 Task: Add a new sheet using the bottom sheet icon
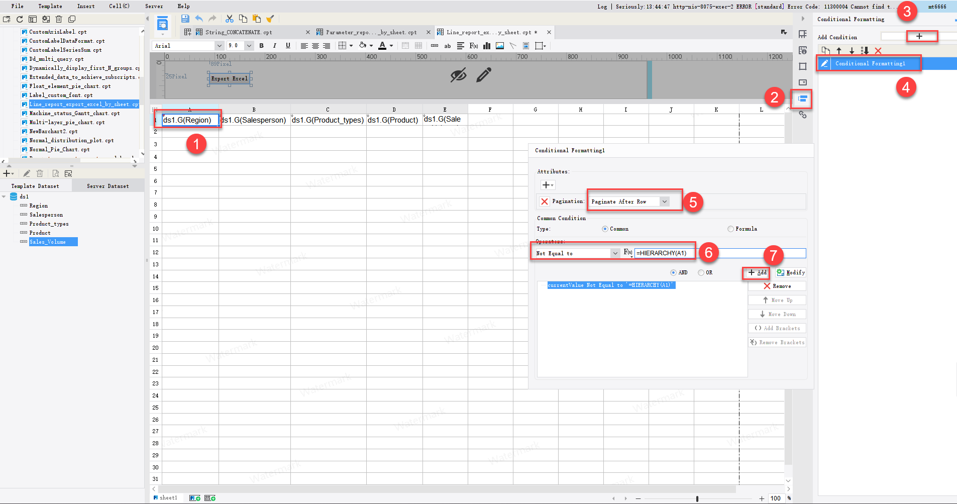pyautogui.click(x=195, y=498)
